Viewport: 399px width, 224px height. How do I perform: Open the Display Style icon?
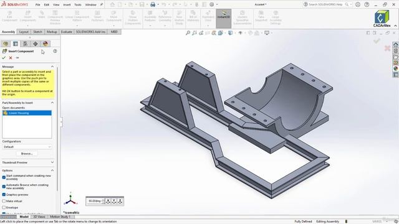(230, 33)
